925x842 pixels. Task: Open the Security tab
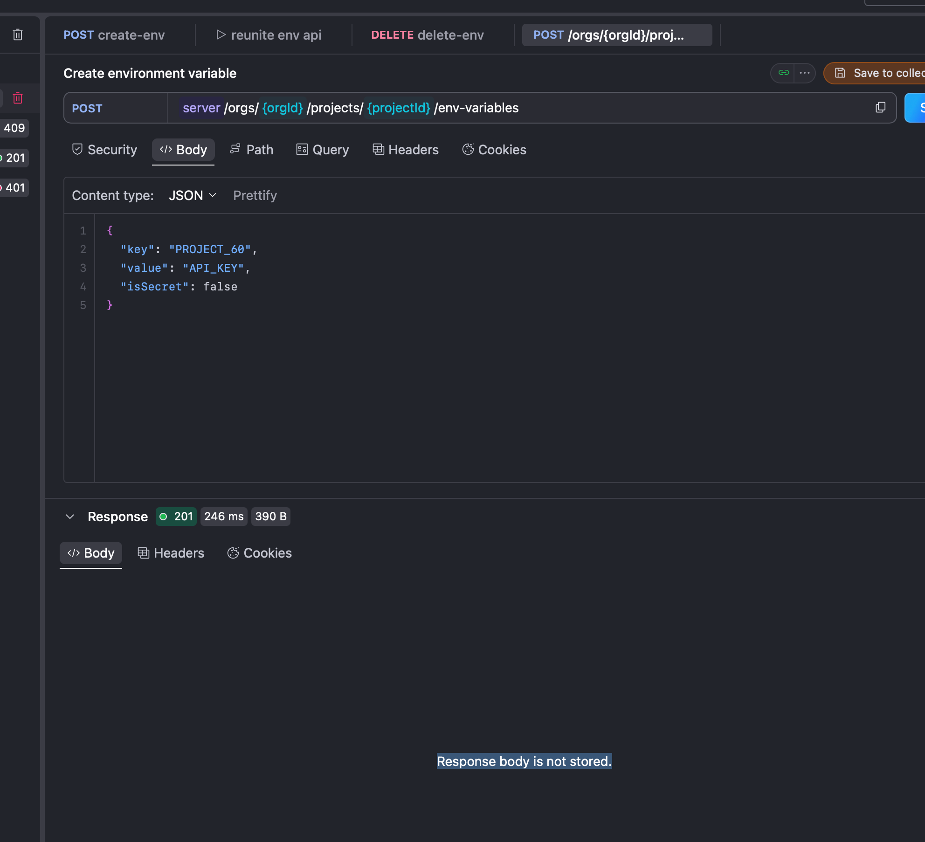point(105,150)
